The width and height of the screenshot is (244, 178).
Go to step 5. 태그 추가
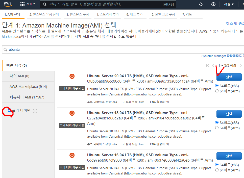[135, 14]
